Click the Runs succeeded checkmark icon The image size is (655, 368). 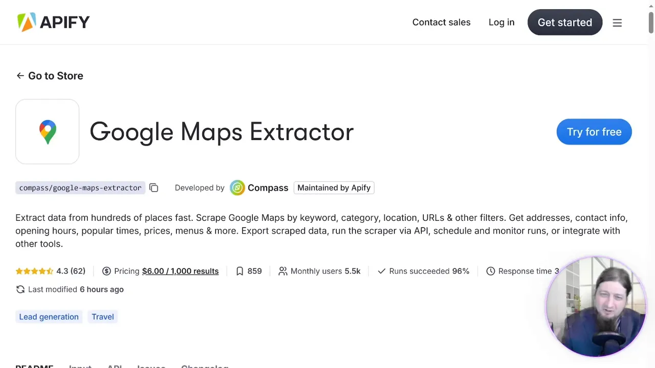(381, 271)
